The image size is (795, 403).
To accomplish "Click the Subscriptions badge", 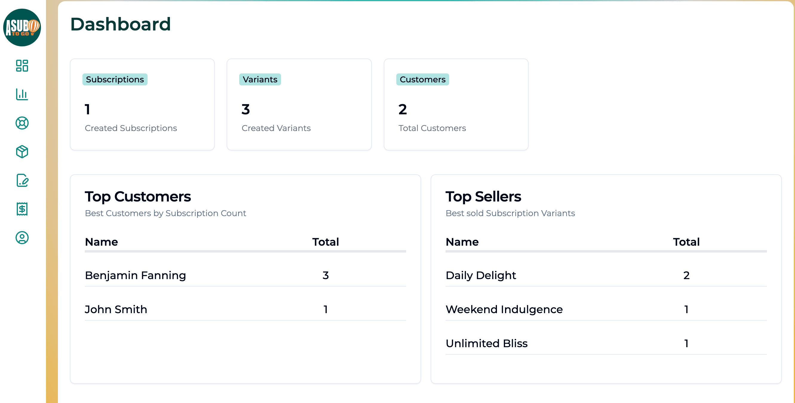I will pos(115,80).
